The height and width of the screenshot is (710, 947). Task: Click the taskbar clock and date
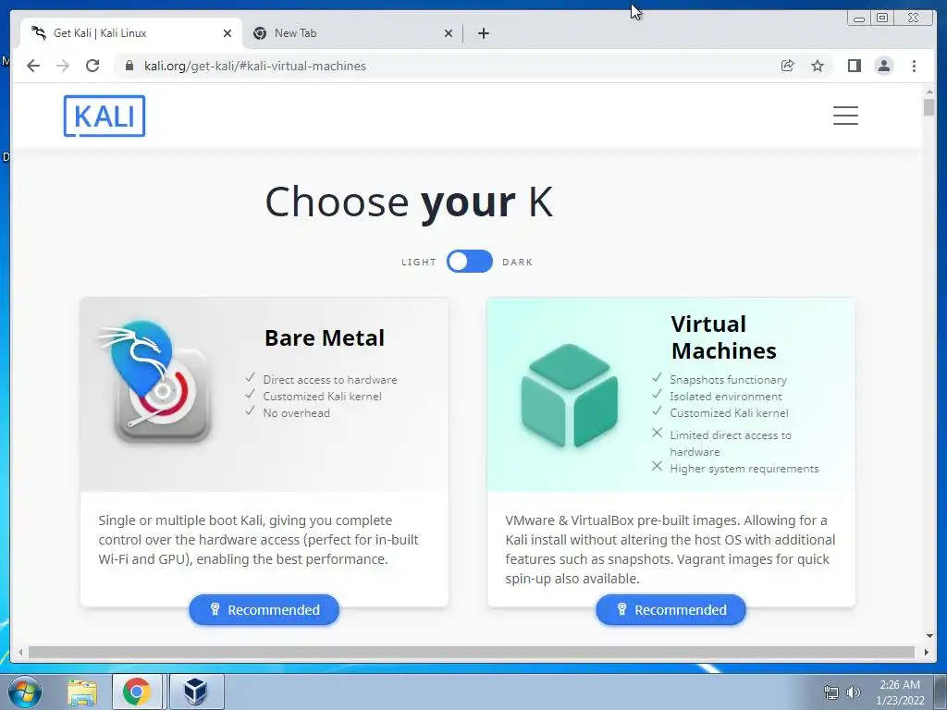(x=900, y=692)
